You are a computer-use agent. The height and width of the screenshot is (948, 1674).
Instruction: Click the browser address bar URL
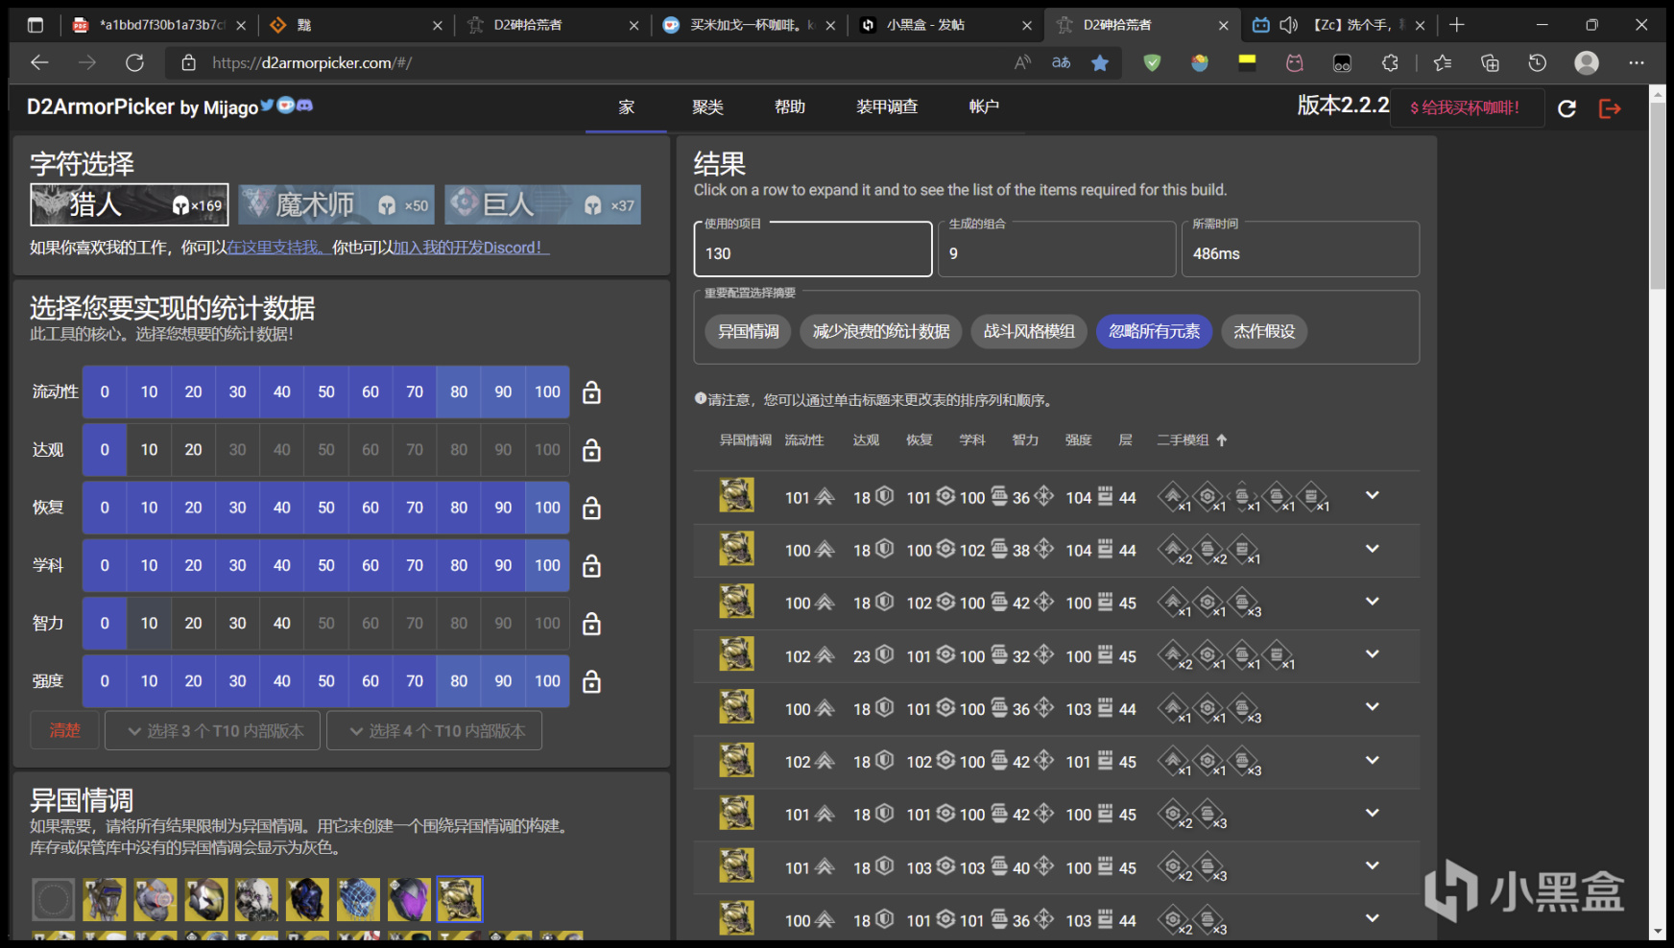tap(312, 62)
